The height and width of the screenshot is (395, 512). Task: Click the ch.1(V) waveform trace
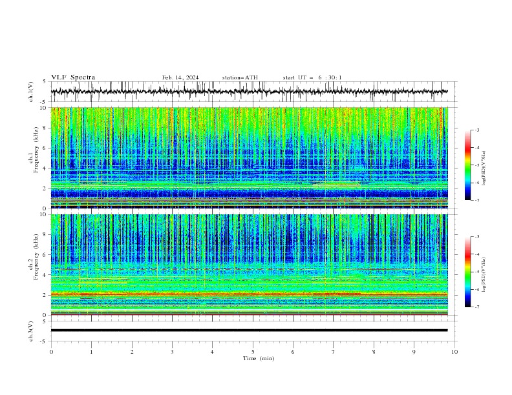[x=250, y=92]
